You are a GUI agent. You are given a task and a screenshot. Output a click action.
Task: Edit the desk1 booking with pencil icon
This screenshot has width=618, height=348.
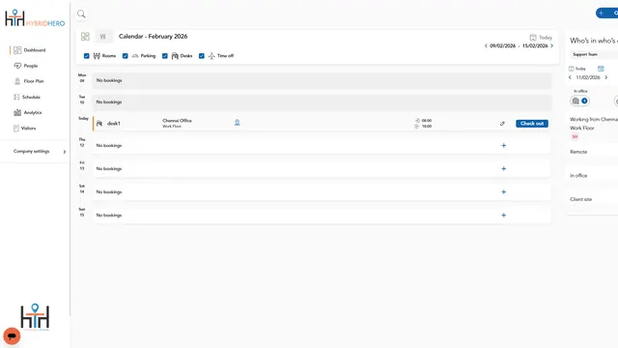(502, 124)
